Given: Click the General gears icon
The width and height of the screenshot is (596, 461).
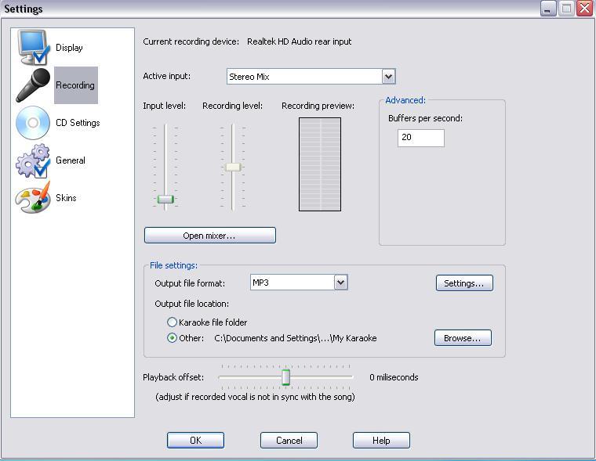Looking at the screenshot, I should (x=33, y=161).
